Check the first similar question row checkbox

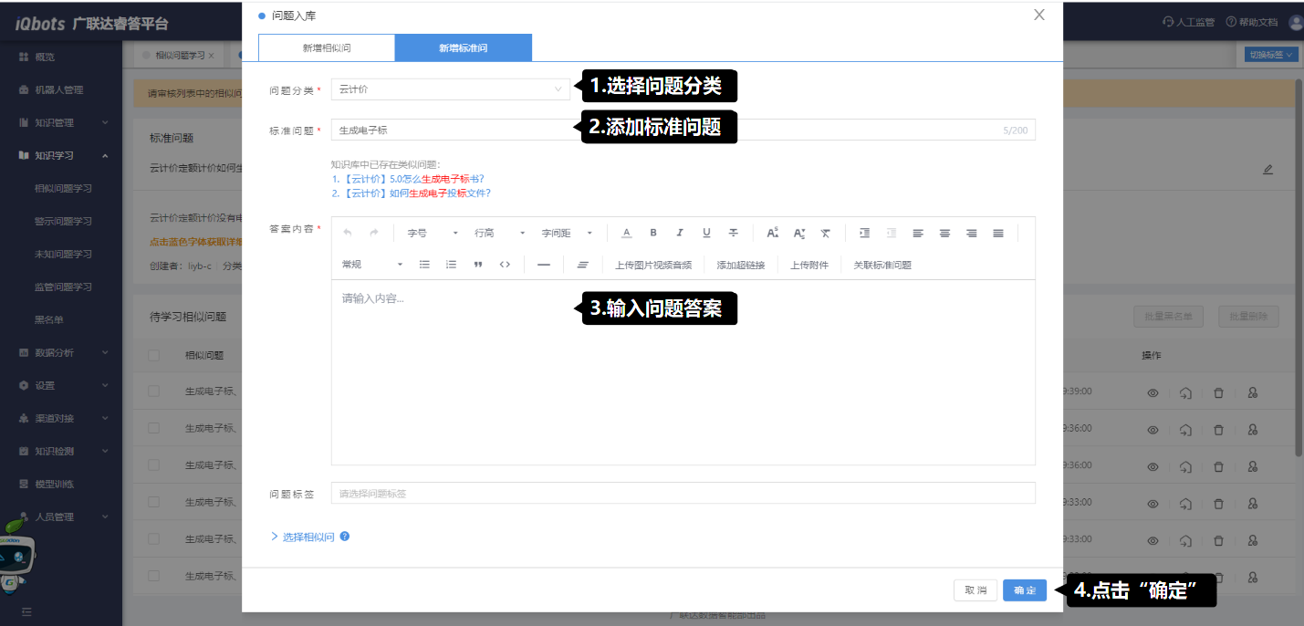click(x=153, y=391)
